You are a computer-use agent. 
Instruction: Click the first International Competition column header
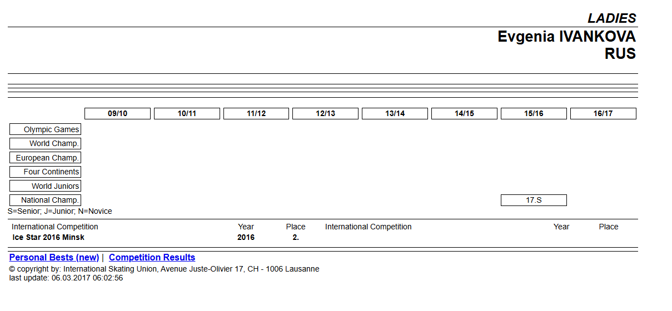pos(55,227)
